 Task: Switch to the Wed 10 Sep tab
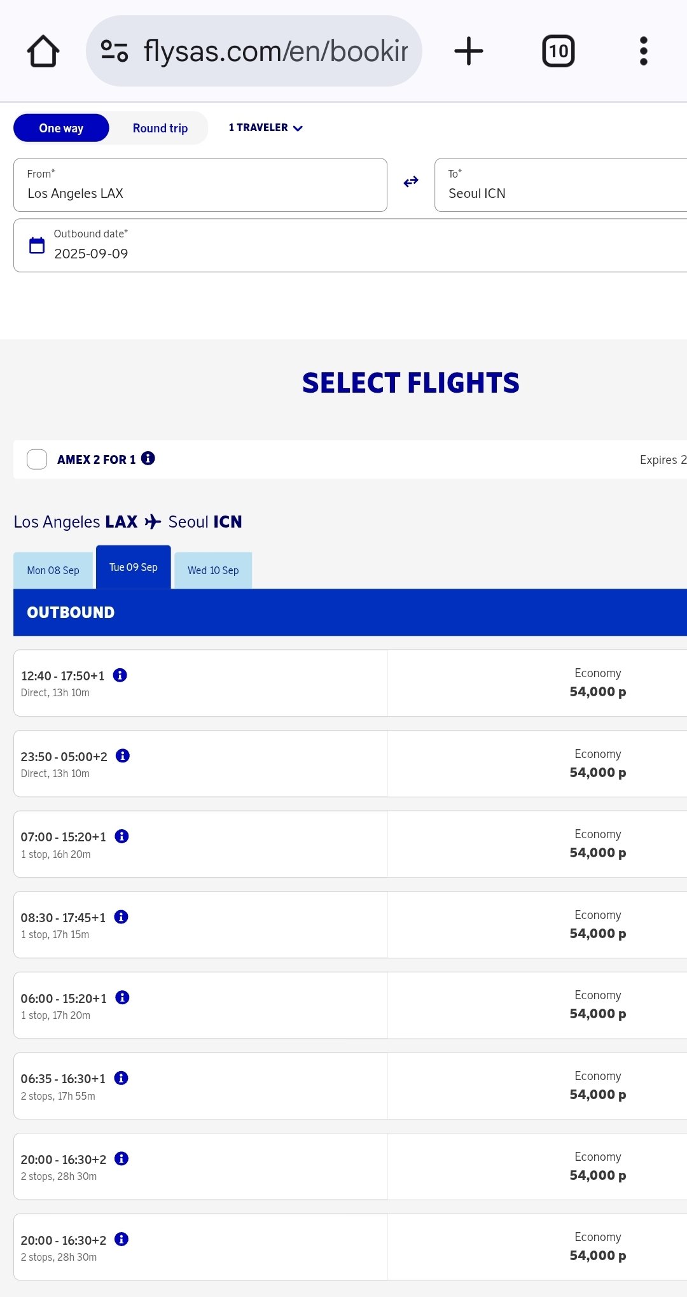(x=213, y=570)
